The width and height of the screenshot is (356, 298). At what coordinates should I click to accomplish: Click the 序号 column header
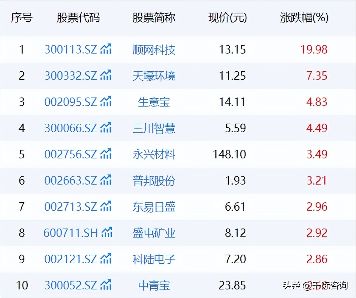coord(21,18)
